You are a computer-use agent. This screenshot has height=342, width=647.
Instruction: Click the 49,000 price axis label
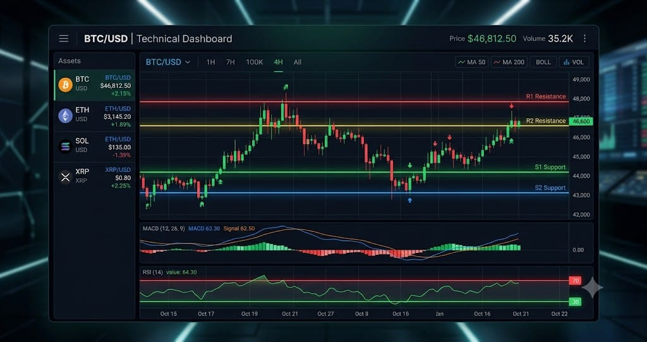click(581, 79)
